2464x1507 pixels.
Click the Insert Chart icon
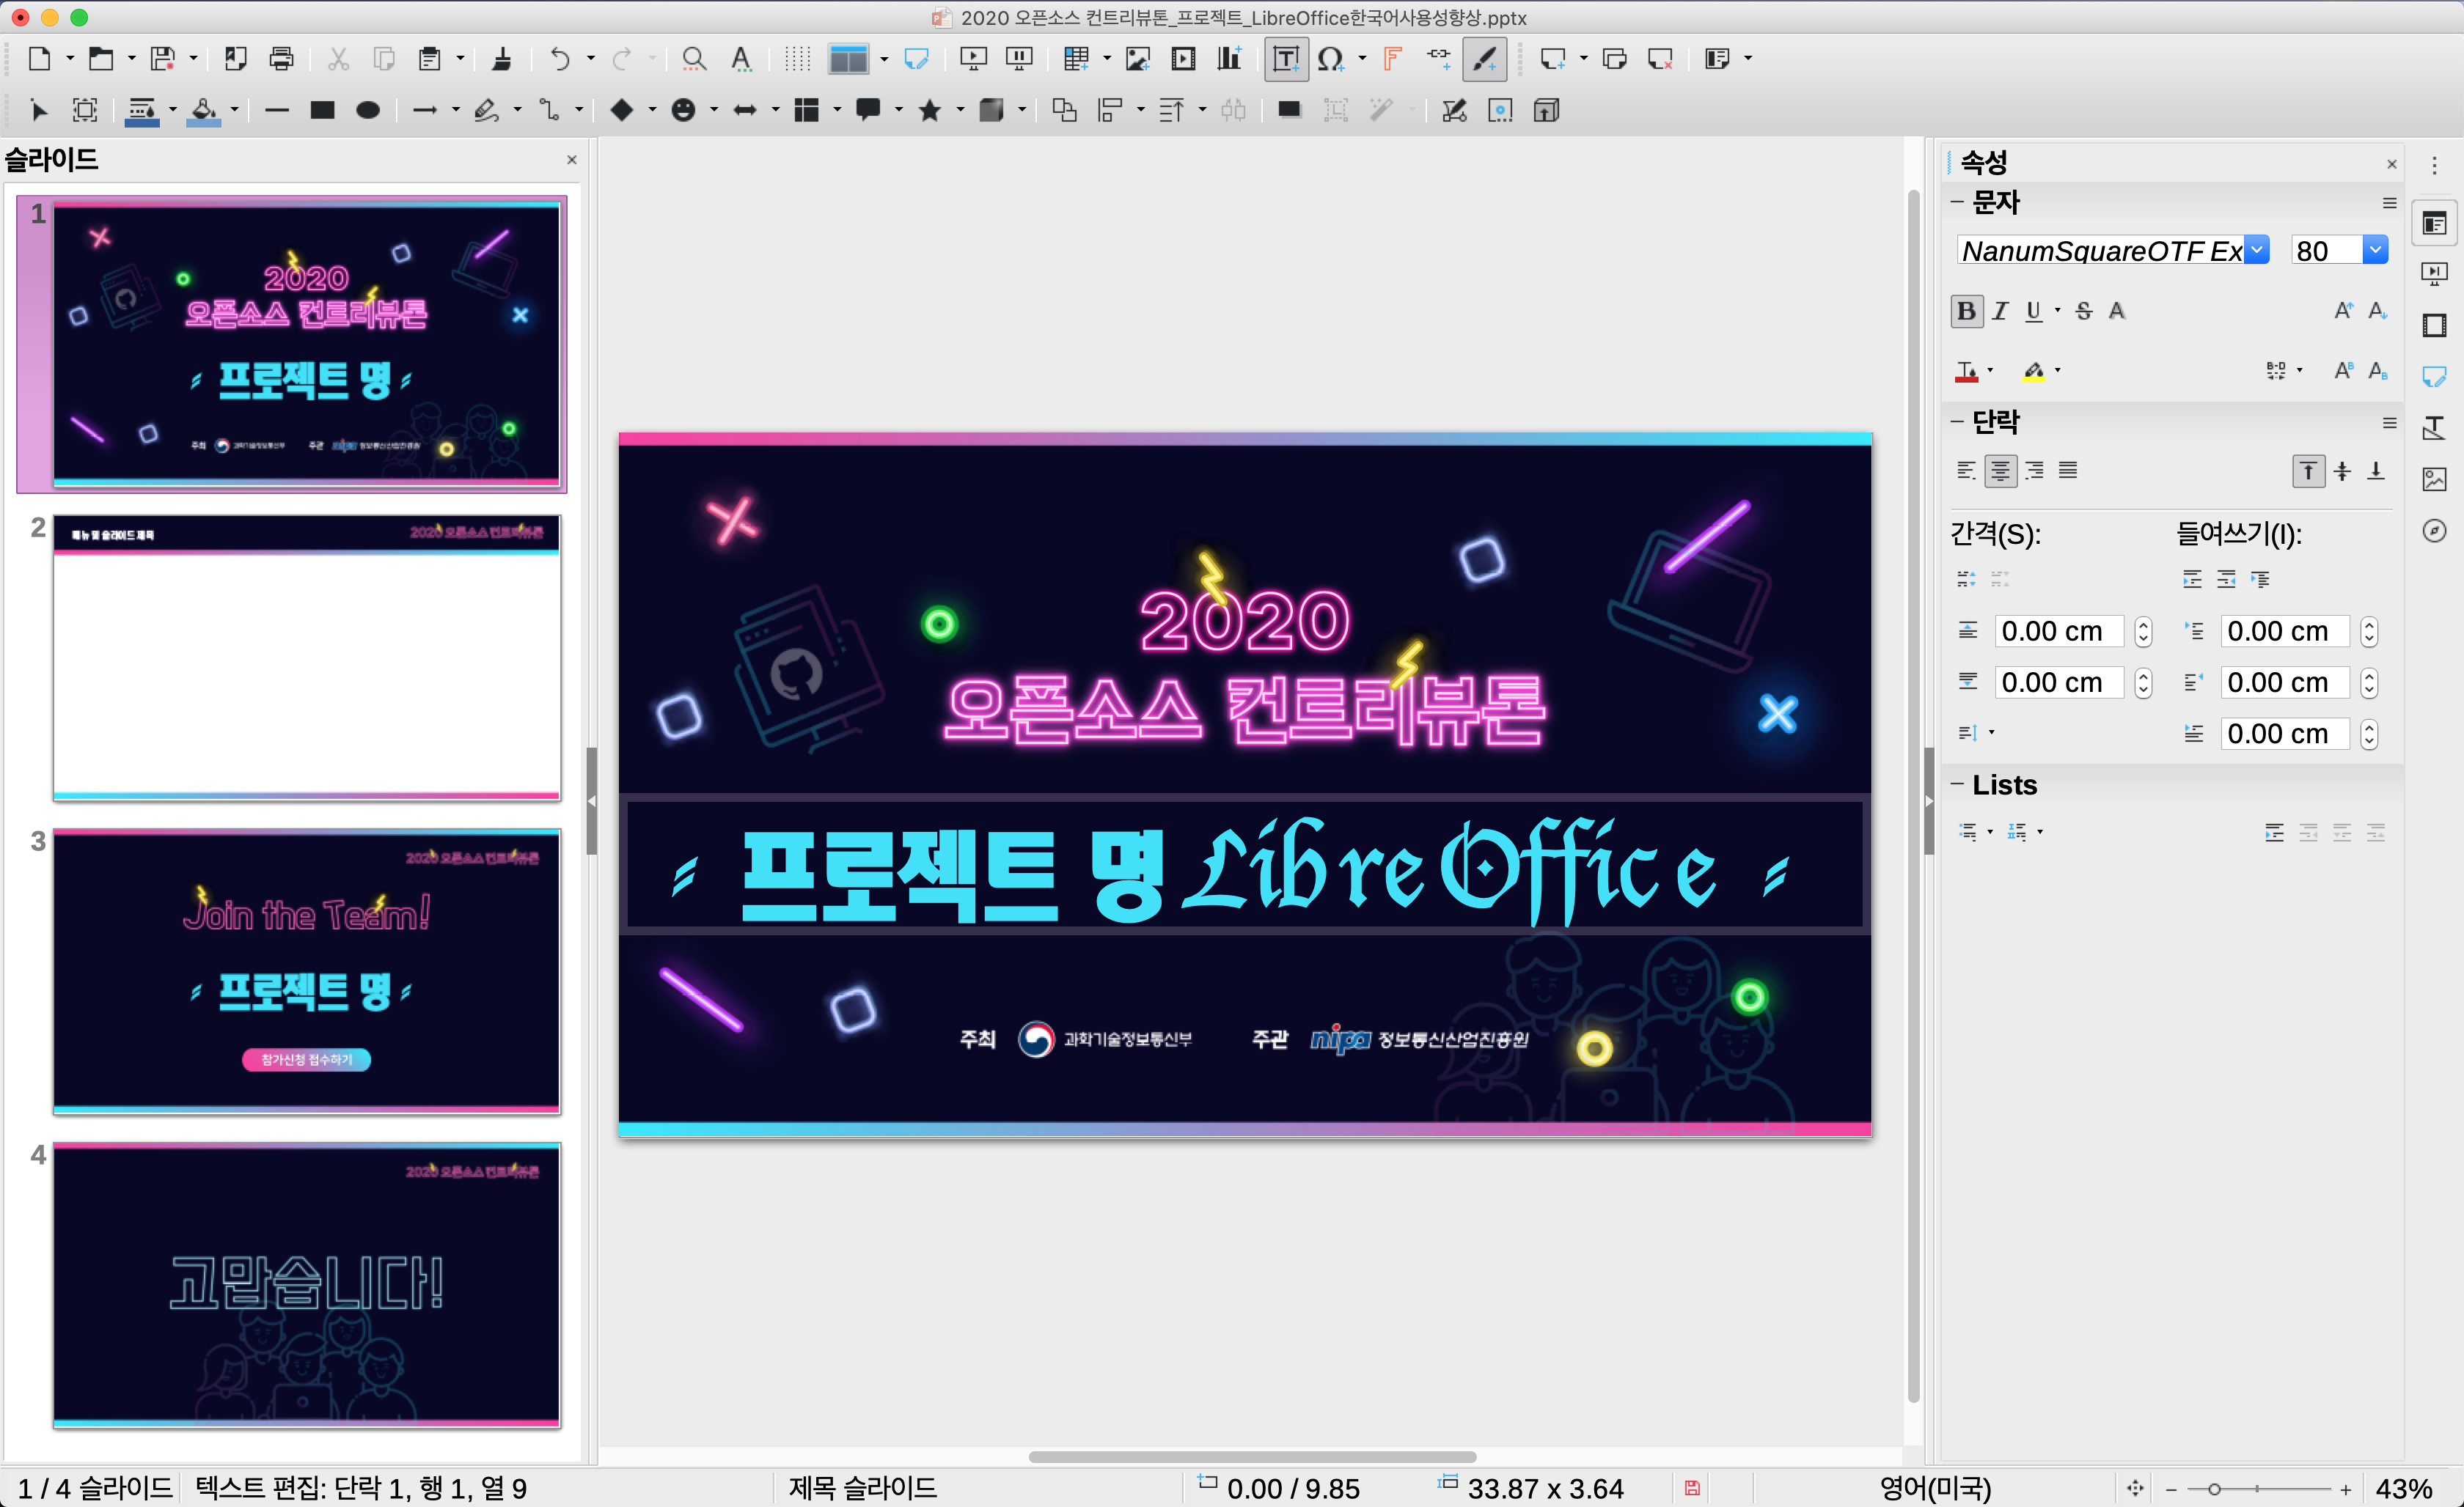pyautogui.click(x=1229, y=59)
